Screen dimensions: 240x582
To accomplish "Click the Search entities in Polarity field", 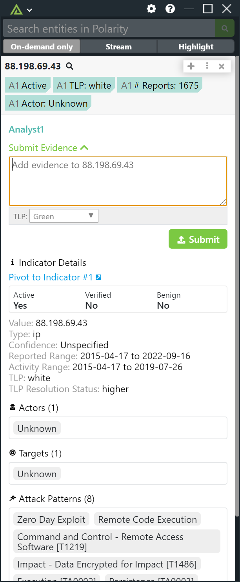I will click(x=109, y=29).
